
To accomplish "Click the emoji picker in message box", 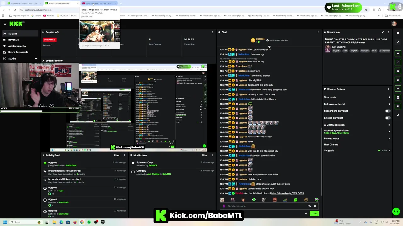I will pyautogui.click(x=315, y=206).
